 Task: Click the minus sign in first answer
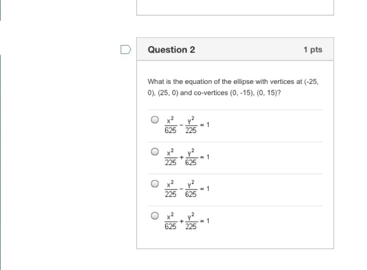(182, 125)
